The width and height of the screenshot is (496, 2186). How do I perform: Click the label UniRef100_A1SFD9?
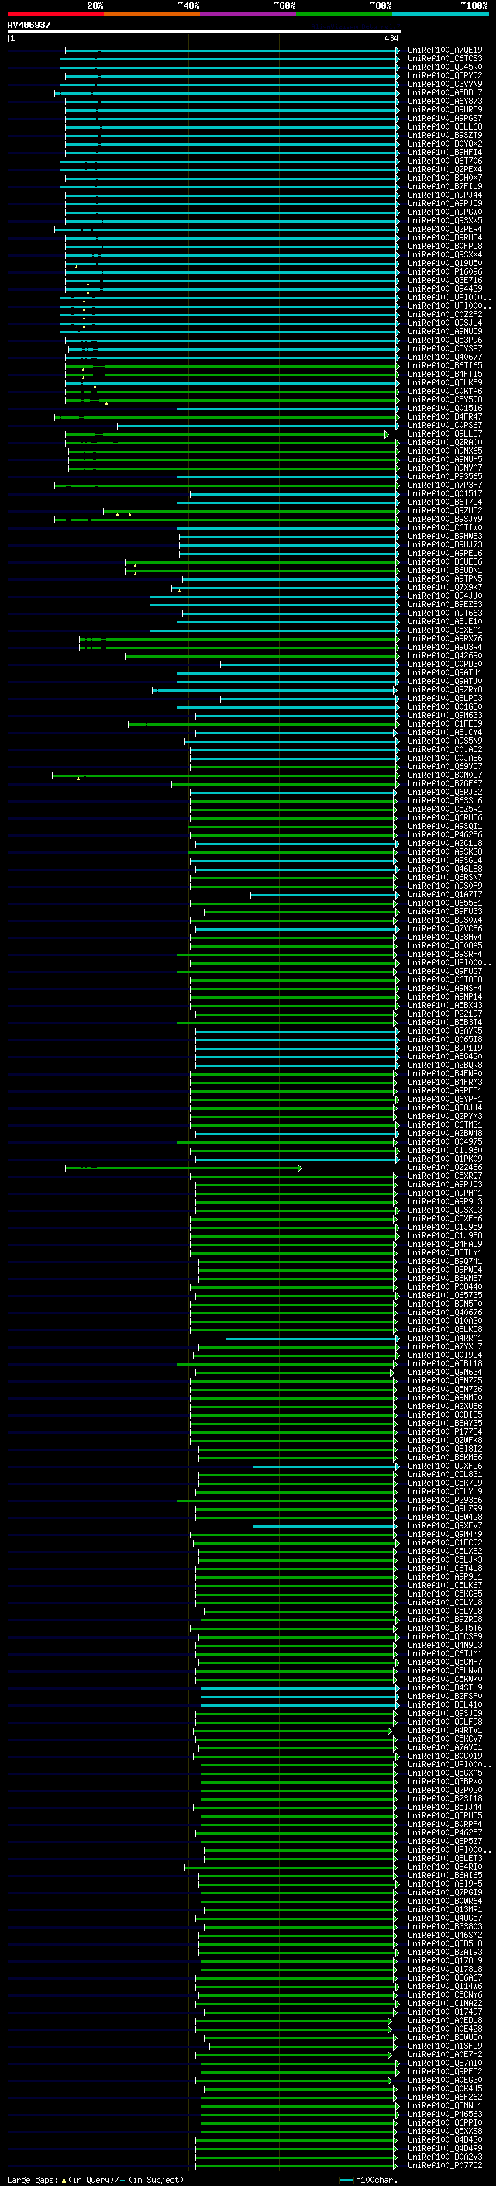pos(444,2046)
